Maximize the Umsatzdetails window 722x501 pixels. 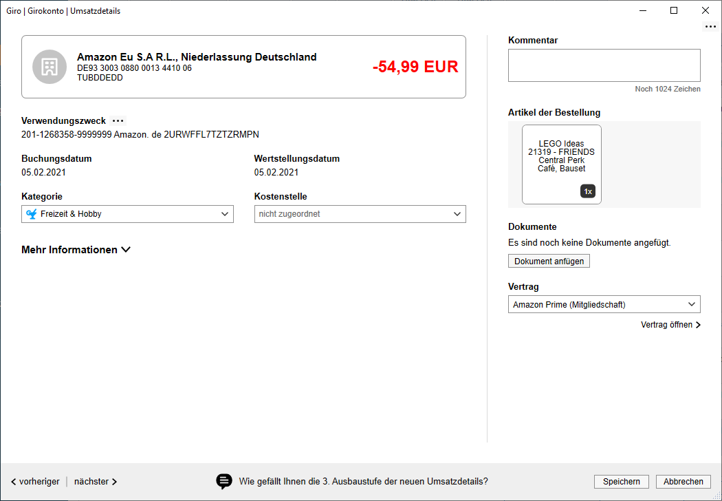674,10
